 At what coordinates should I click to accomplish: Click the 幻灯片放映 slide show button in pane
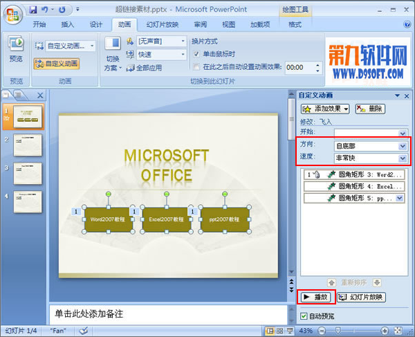(361, 297)
